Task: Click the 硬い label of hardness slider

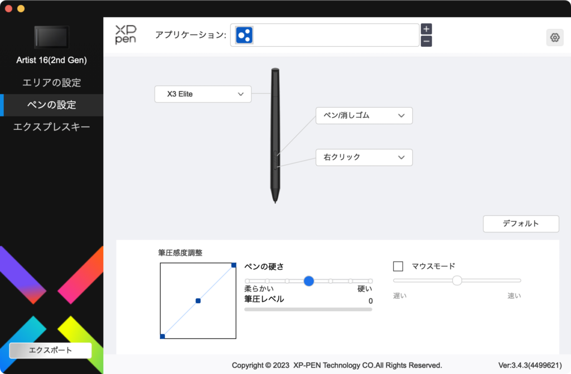Action: click(365, 289)
